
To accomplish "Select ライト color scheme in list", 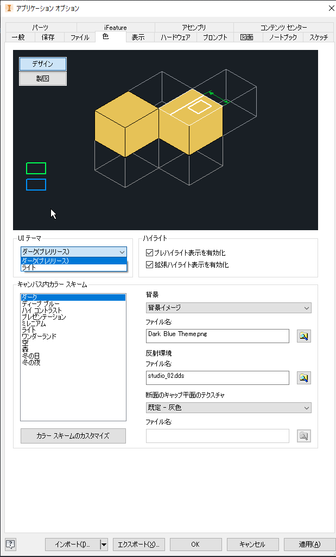I will pyautogui.click(x=73, y=330).
